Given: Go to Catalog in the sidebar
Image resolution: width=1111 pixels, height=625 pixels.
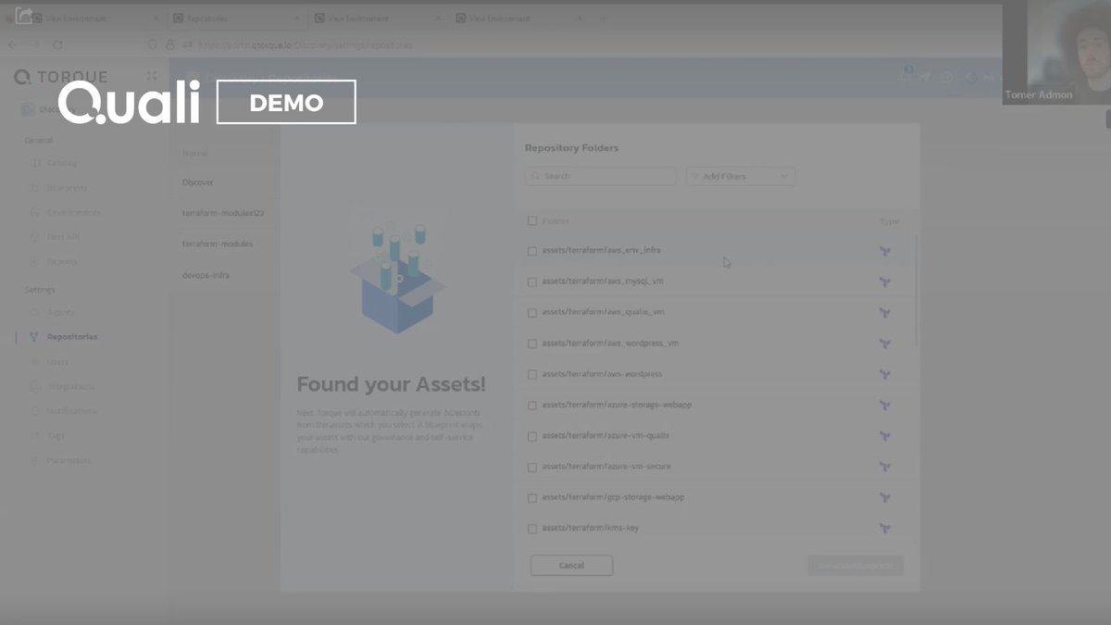Looking at the screenshot, I should click(62, 163).
